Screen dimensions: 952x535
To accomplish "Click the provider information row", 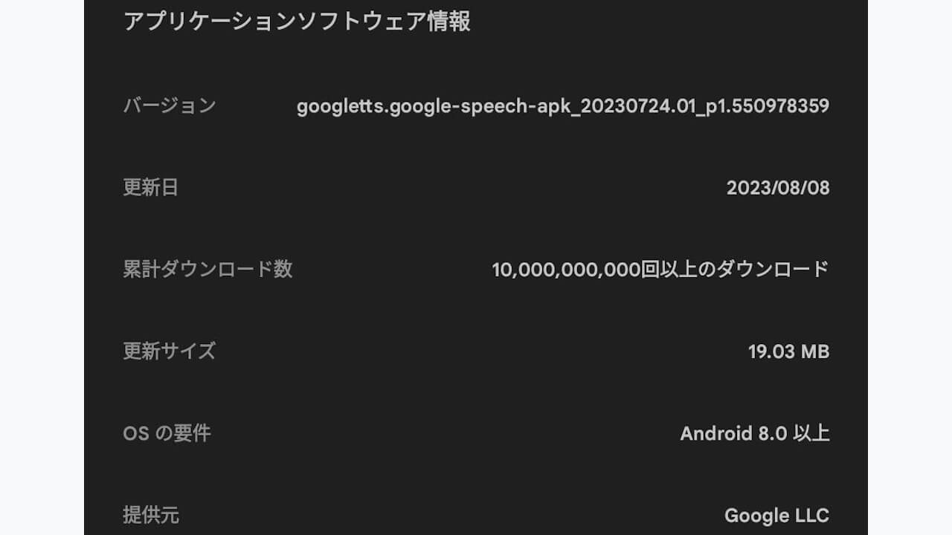I will [476, 514].
